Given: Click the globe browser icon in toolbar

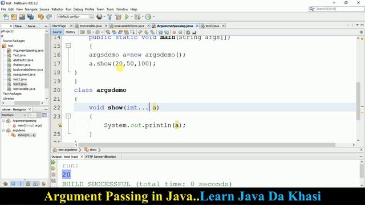Looking at the screenshot, I should (x=99, y=17).
